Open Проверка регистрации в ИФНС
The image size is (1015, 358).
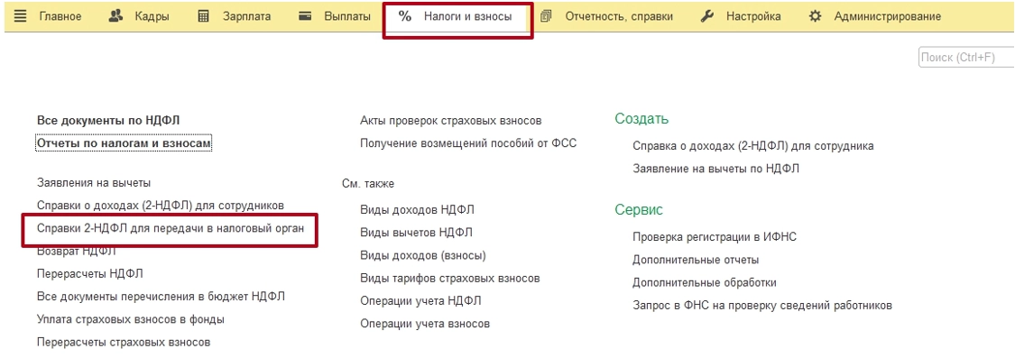click(x=715, y=237)
